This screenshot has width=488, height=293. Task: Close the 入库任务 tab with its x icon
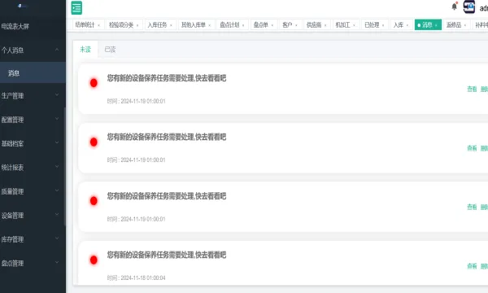tap(171, 25)
